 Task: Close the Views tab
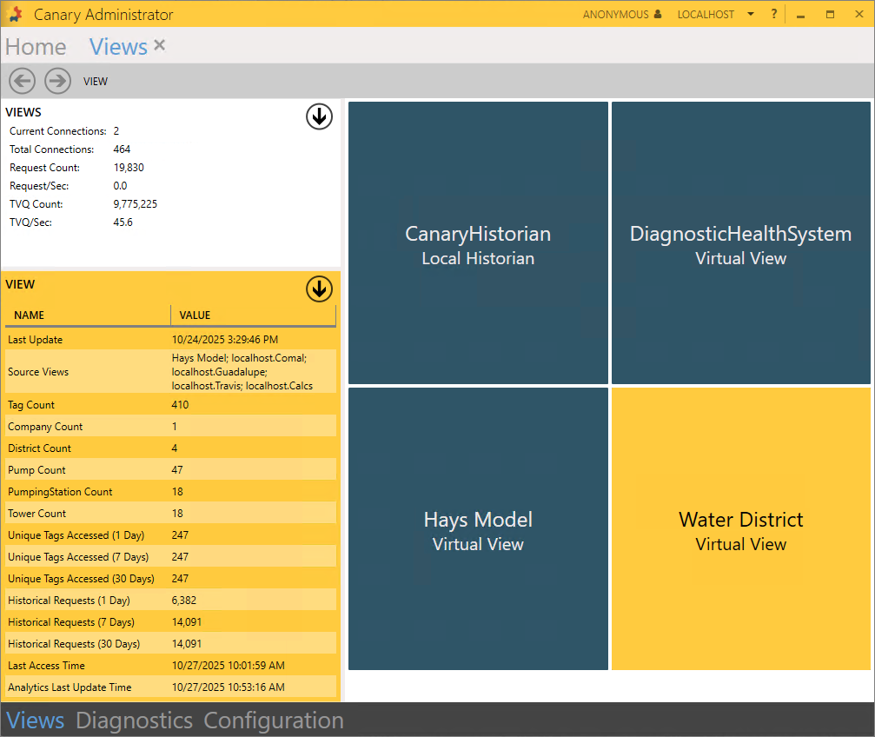pyautogui.click(x=159, y=45)
